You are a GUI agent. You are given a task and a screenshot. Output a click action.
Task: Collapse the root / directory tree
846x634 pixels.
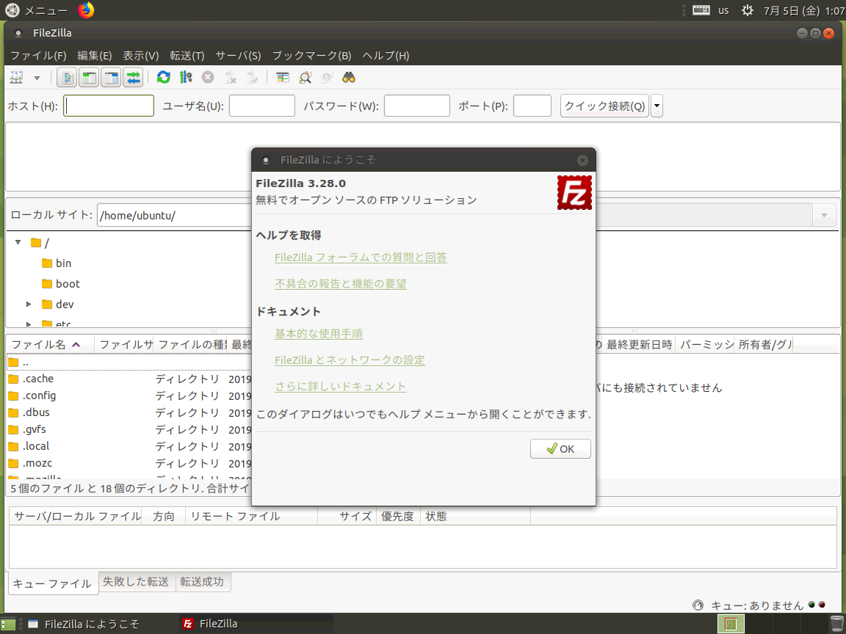click(18, 242)
